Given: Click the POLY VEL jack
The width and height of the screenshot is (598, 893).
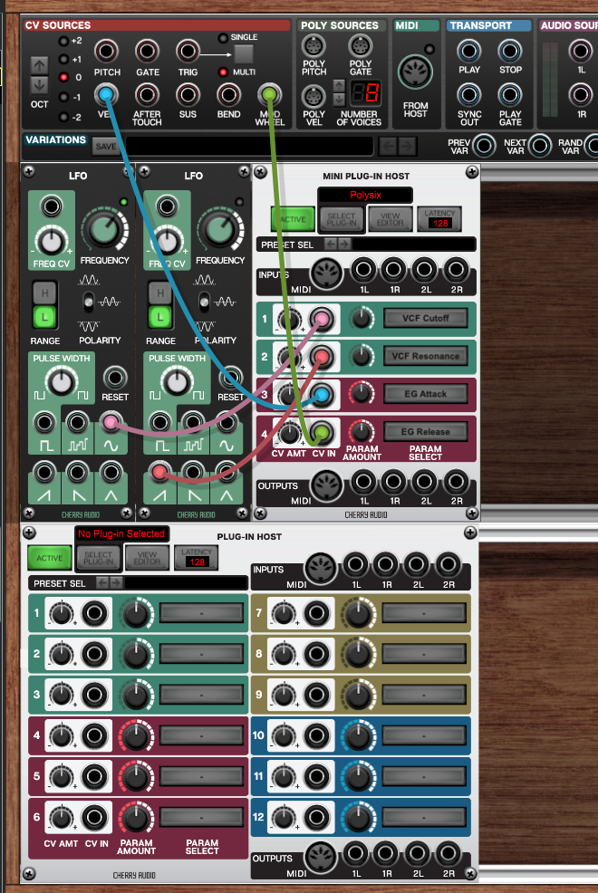Looking at the screenshot, I should (x=313, y=96).
